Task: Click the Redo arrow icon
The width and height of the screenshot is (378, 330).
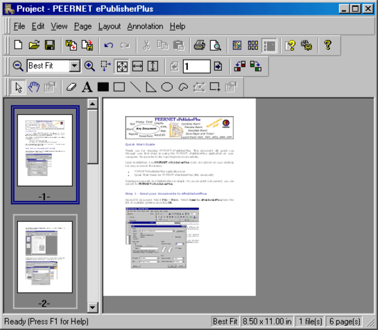Action: (x=125, y=45)
